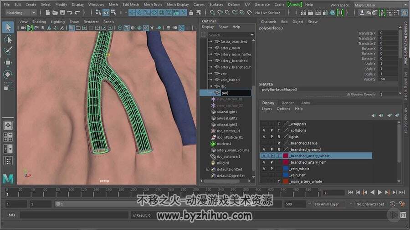Open the No Character Set dropdown

tap(370, 204)
